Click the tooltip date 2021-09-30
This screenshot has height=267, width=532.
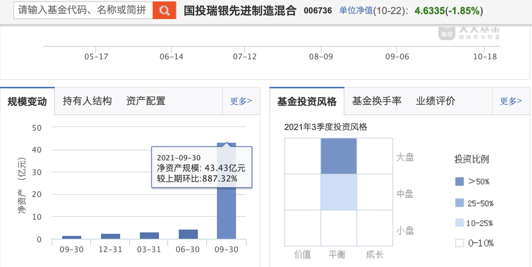pos(179,158)
